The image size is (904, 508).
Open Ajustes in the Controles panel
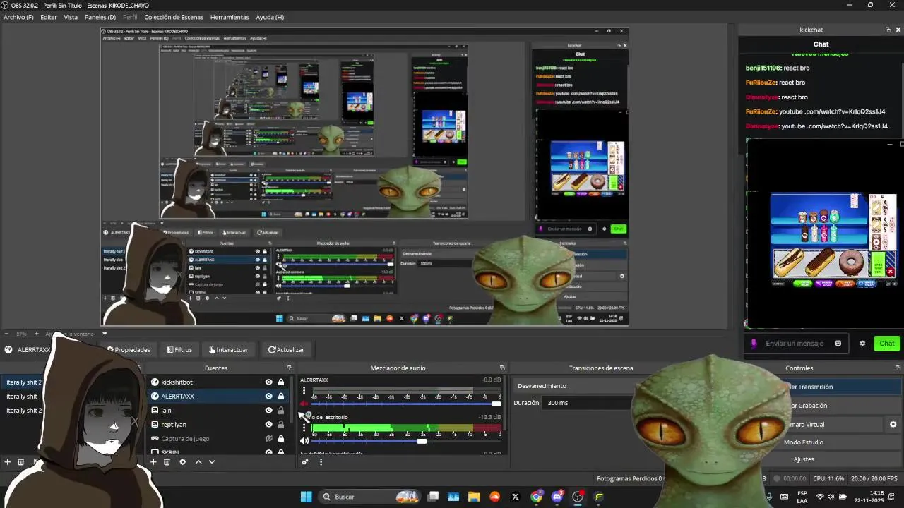point(804,459)
